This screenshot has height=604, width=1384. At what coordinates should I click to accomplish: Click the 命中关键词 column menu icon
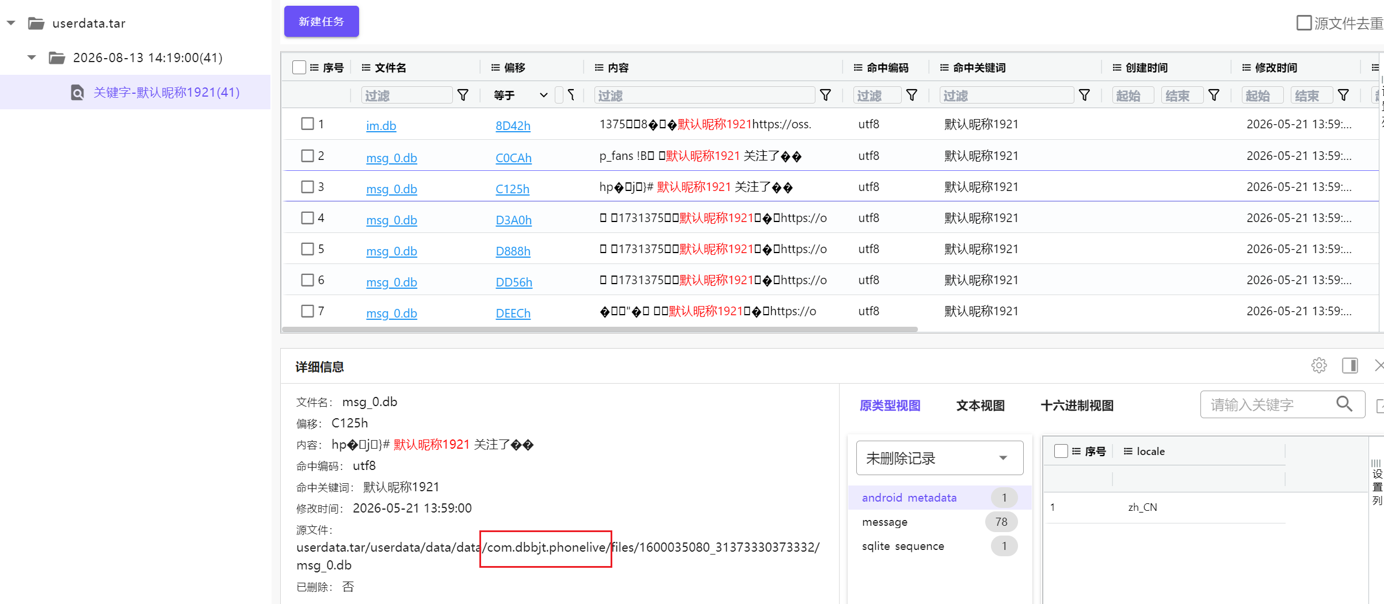[x=944, y=67]
